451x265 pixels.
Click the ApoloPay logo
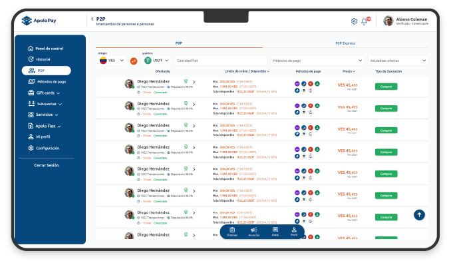[39, 21]
